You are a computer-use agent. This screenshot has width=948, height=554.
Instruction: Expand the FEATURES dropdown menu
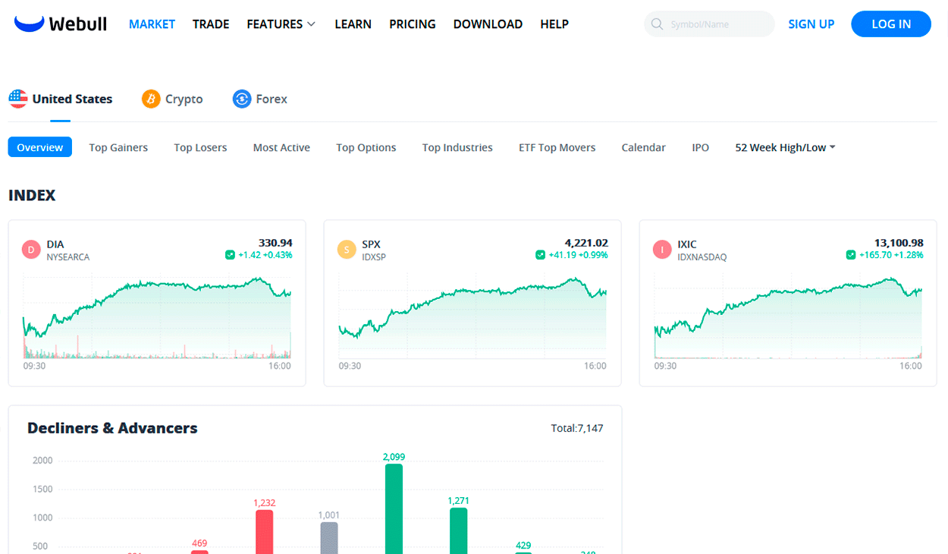click(281, 24)
